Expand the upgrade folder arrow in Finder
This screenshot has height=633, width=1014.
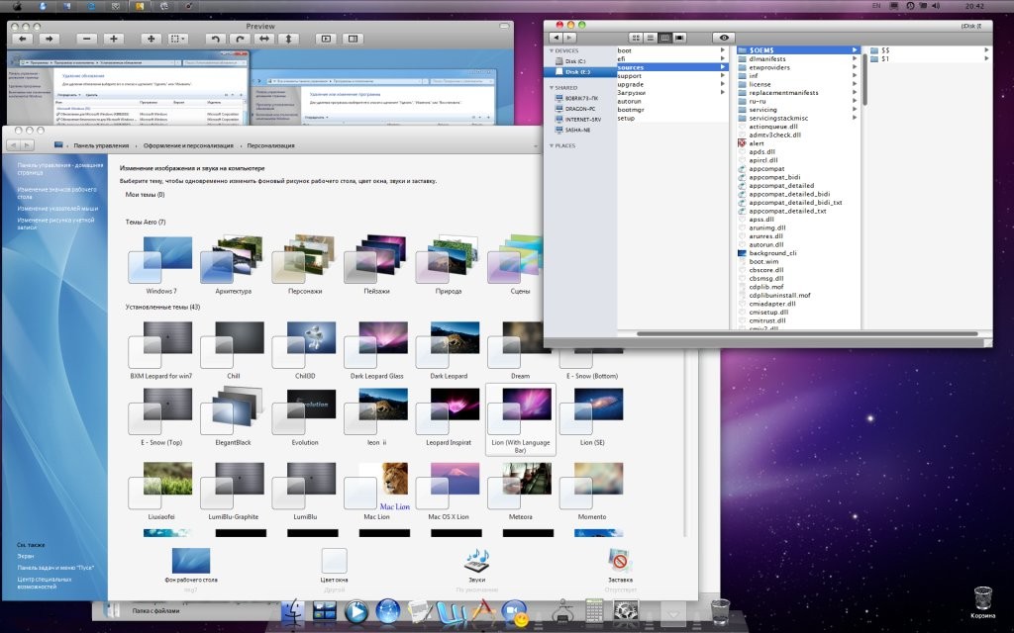point(722,84)
